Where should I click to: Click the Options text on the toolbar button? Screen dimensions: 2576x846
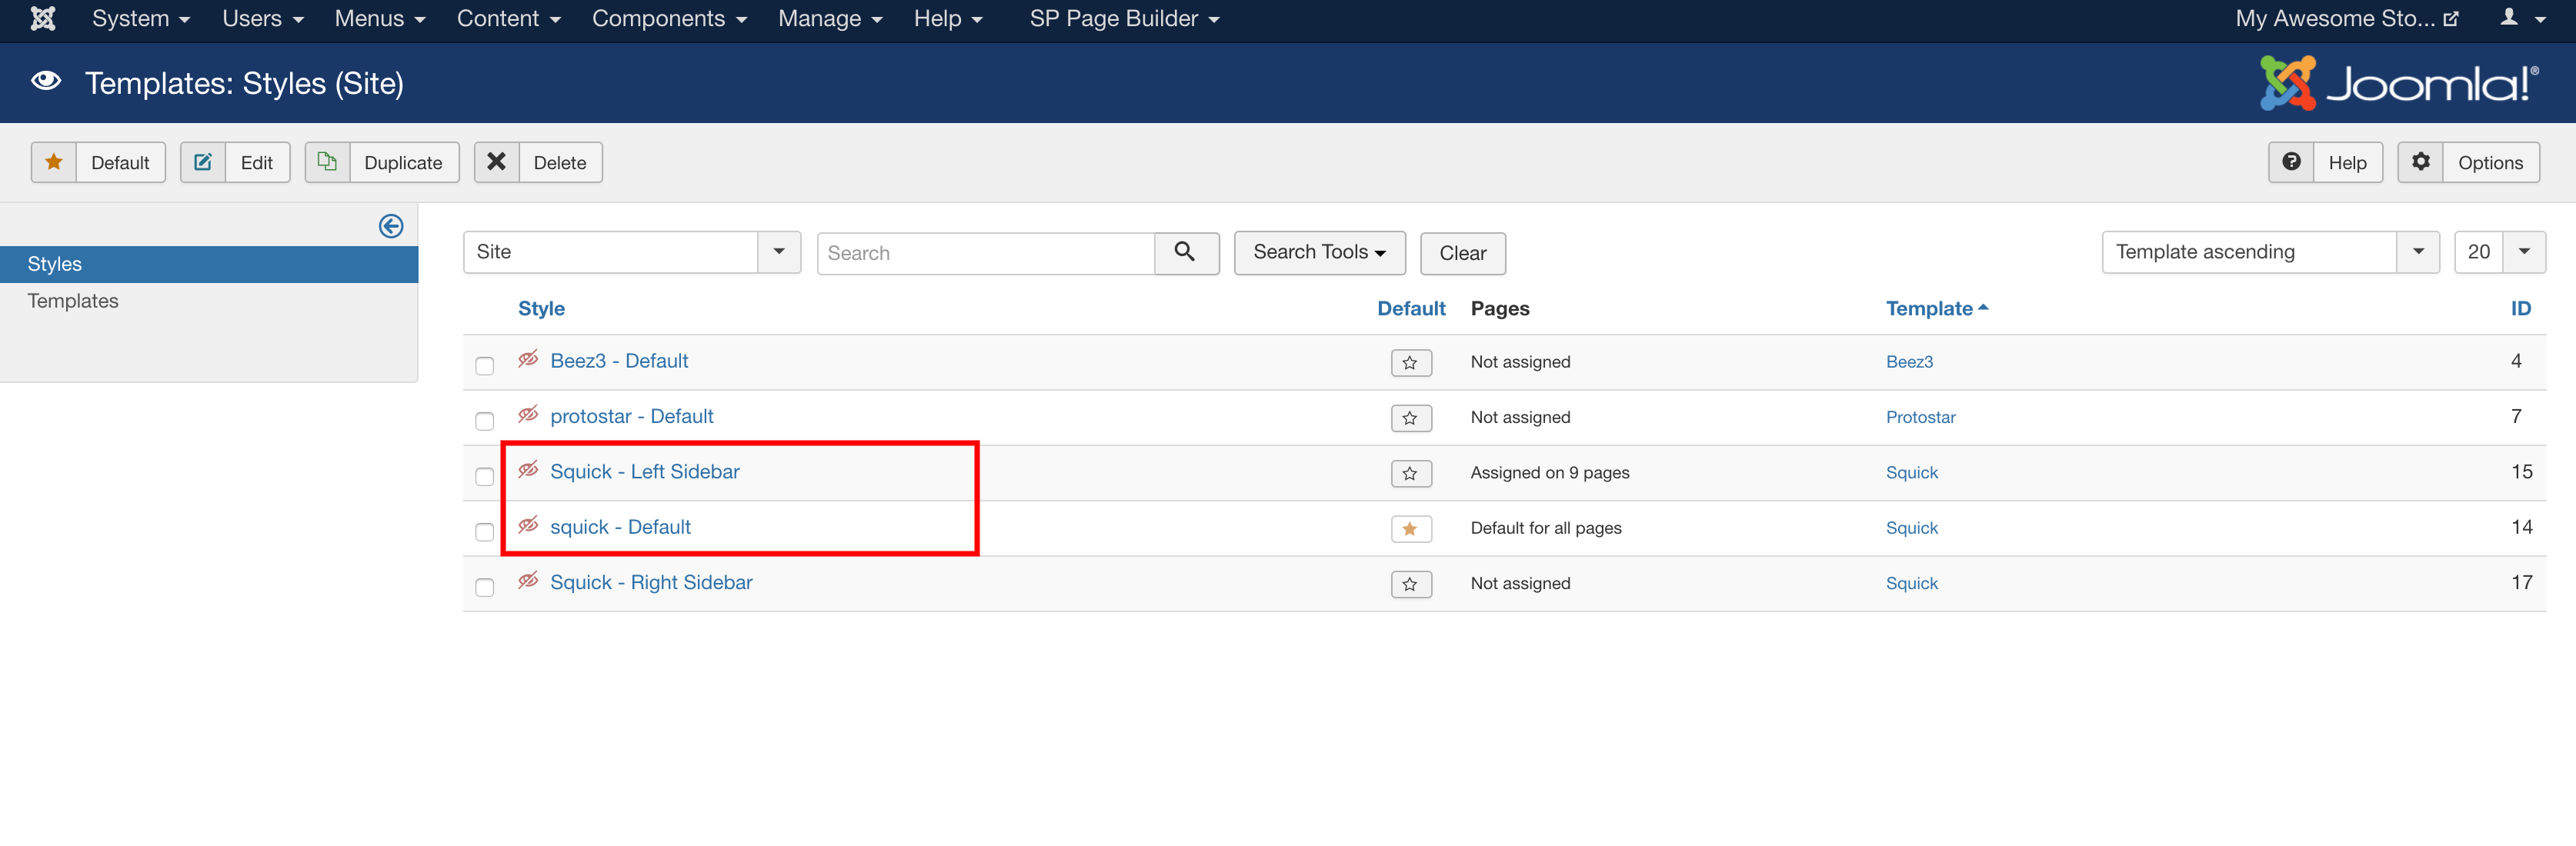click(x=2490, y=163)
